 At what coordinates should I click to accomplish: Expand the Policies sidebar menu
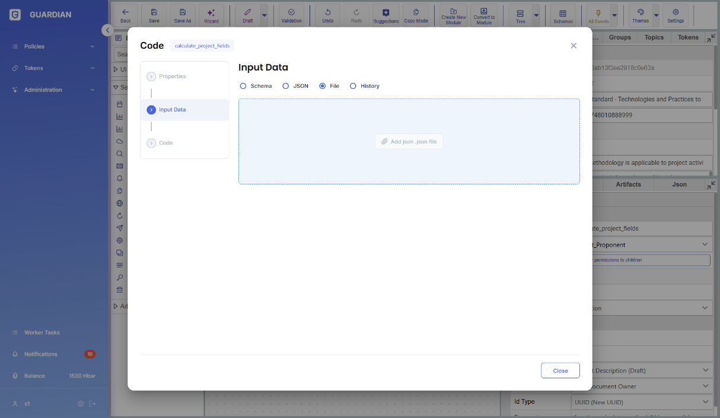point(53,46)
